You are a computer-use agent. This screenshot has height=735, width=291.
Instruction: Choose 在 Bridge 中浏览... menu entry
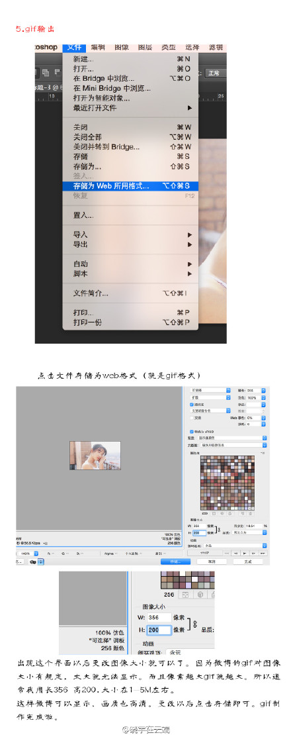pos(130,78)
